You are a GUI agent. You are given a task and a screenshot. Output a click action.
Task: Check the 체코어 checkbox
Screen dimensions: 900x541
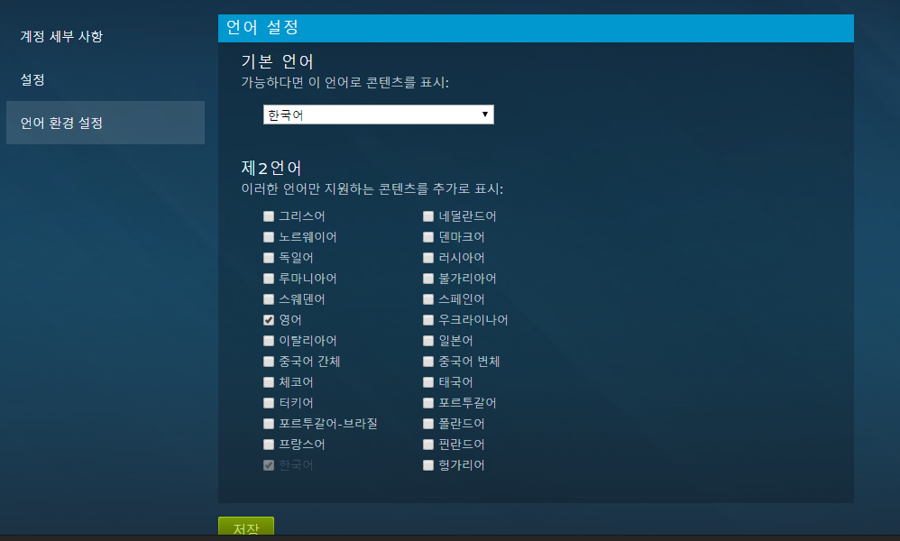pyautogui.click(x=269, y=382)
